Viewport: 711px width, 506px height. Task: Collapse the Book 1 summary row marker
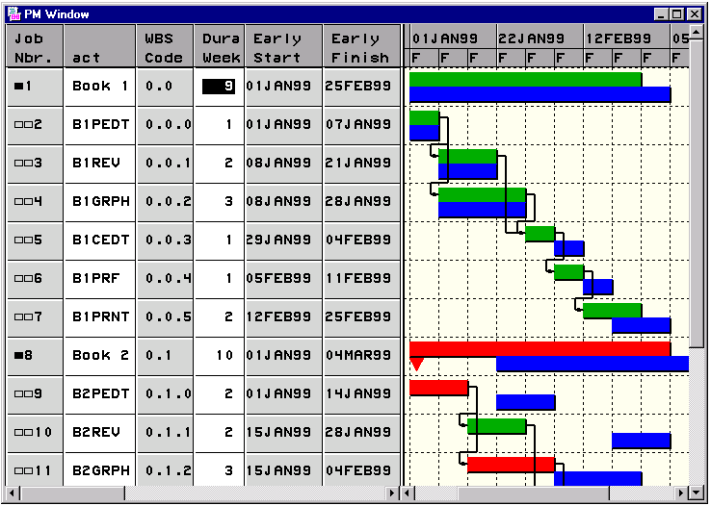[x=18, y=86]
